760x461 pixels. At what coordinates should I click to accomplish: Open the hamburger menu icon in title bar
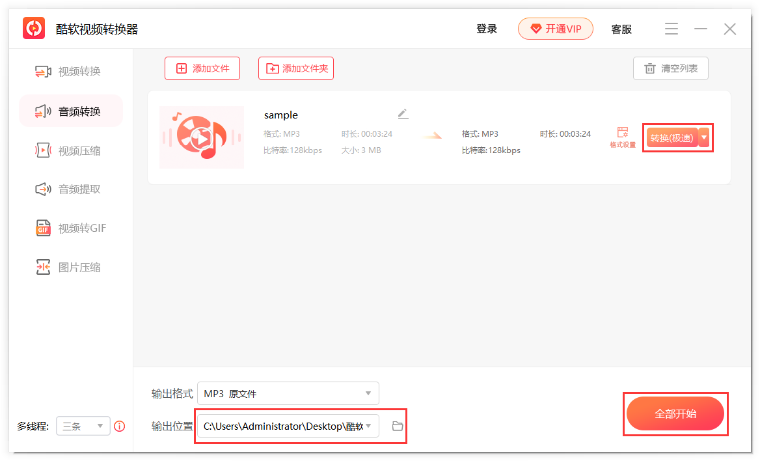[x=672, y=29]
